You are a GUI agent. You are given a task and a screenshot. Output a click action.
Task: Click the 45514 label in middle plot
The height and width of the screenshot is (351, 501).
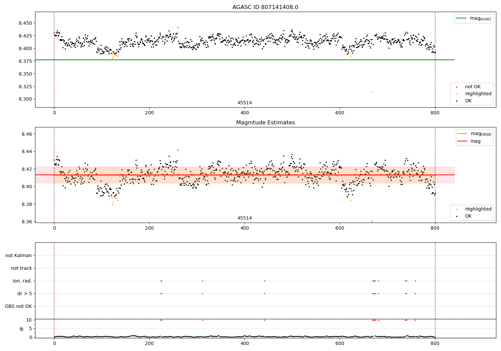[x=244, y=218]
